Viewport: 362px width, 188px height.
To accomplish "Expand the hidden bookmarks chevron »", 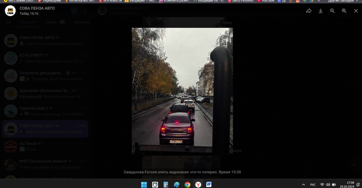I will [319, 1].
